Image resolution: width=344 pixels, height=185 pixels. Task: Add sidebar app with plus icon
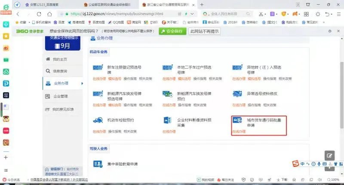[6, 157]
